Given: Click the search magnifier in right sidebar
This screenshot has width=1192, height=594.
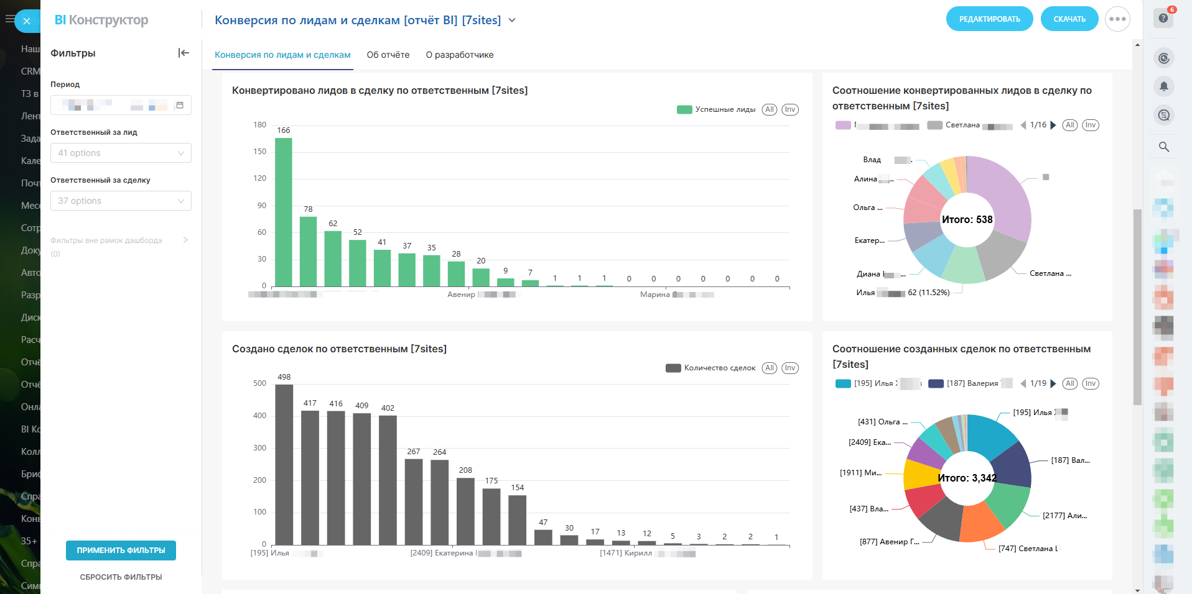Looking at the screenshot, I should 1164,147.
